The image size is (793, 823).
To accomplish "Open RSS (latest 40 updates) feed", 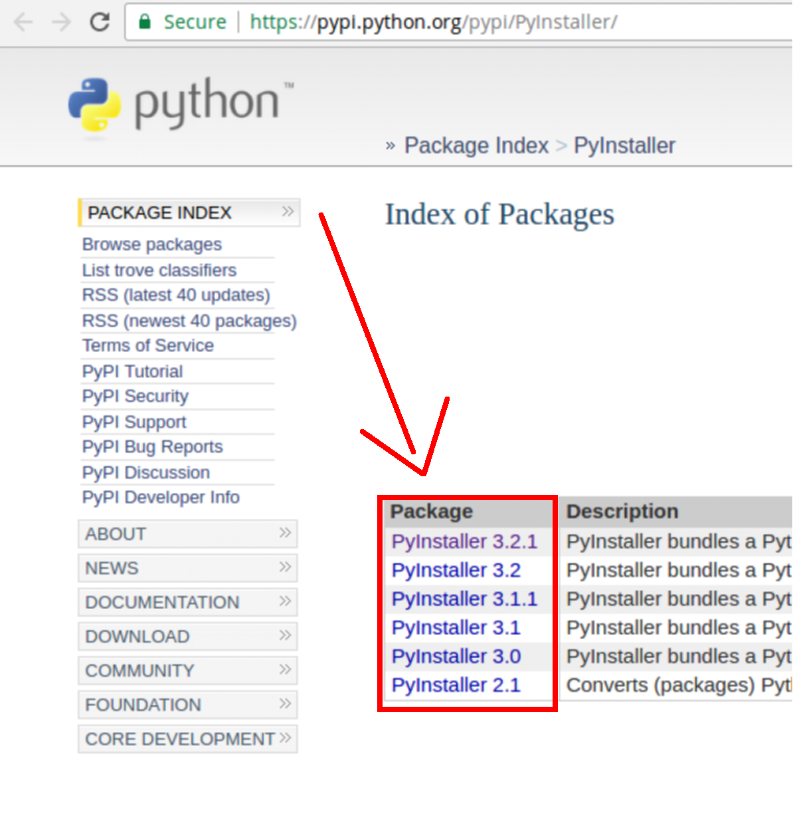I will tap(175, 295).
